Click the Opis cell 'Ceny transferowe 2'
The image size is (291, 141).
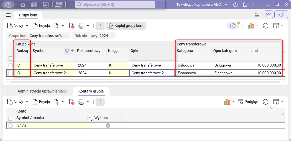pos(152,73)
